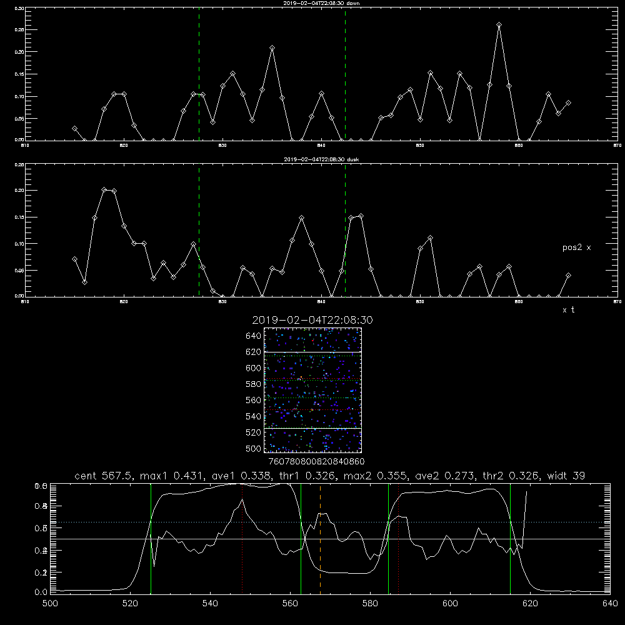Click the '640' label on bottom plot x-axis

pos(610,604)
